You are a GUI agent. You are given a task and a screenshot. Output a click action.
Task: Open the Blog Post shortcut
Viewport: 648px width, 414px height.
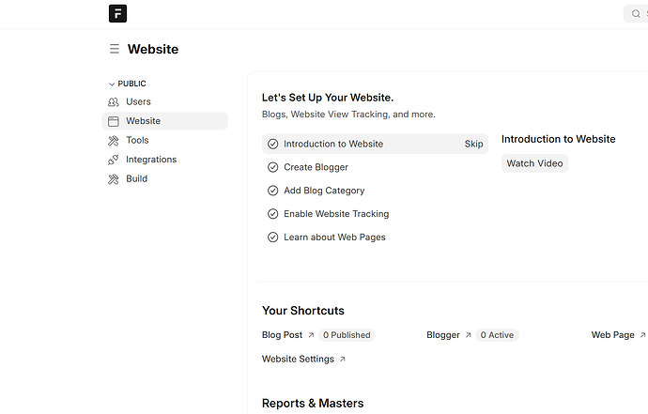[x=282, y=335]
